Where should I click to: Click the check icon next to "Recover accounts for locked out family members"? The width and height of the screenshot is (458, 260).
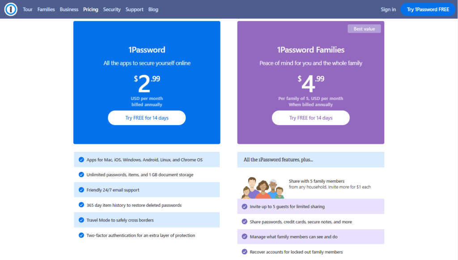(245, 252)
